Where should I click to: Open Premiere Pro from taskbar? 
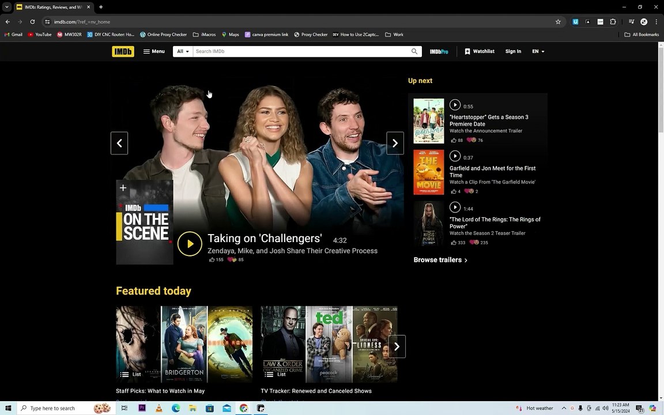[142, 408]
